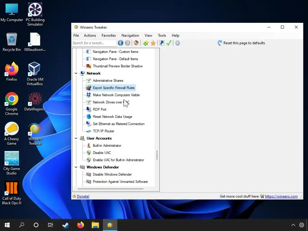Image resolution: width=308 pixels, height=231 pixels.
Task: Click the tree horizontal scrollbar
Action: pos(110,189)
